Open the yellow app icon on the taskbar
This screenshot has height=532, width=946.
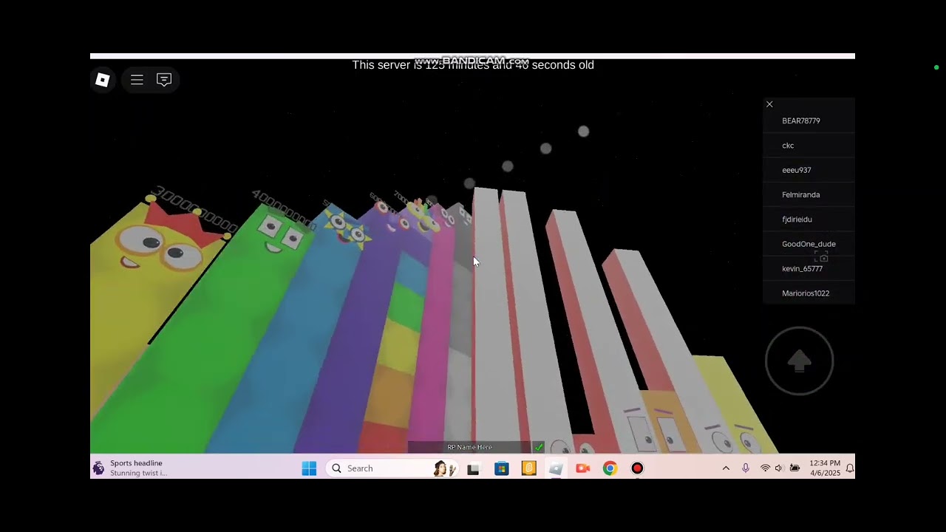(x=528, y=468)
